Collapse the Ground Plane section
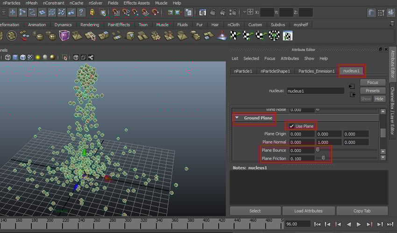 237,118
